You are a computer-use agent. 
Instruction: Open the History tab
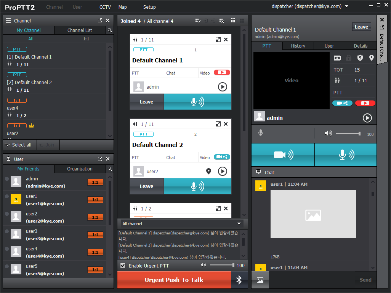(298, 46)
